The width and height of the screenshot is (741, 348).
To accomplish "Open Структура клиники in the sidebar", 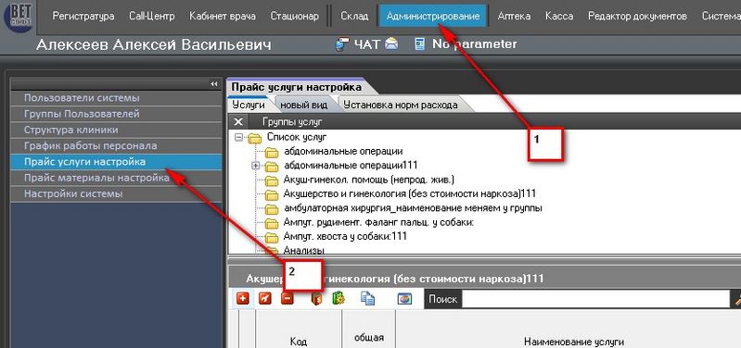I will (x=116, y=130).
